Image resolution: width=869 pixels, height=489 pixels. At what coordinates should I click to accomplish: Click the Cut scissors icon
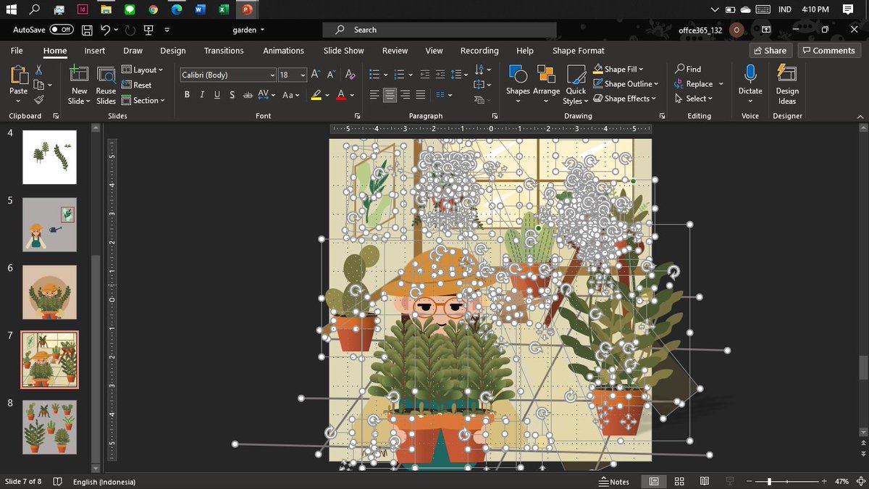click(x=39, y=70)
